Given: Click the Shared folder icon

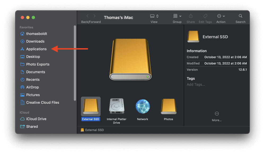Looking at the screenshot, I should 22,126.
